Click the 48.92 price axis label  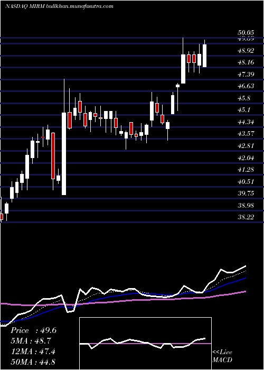(246, 51)
